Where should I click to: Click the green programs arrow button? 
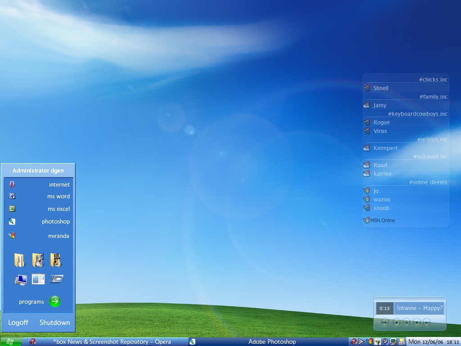(54, 301)
